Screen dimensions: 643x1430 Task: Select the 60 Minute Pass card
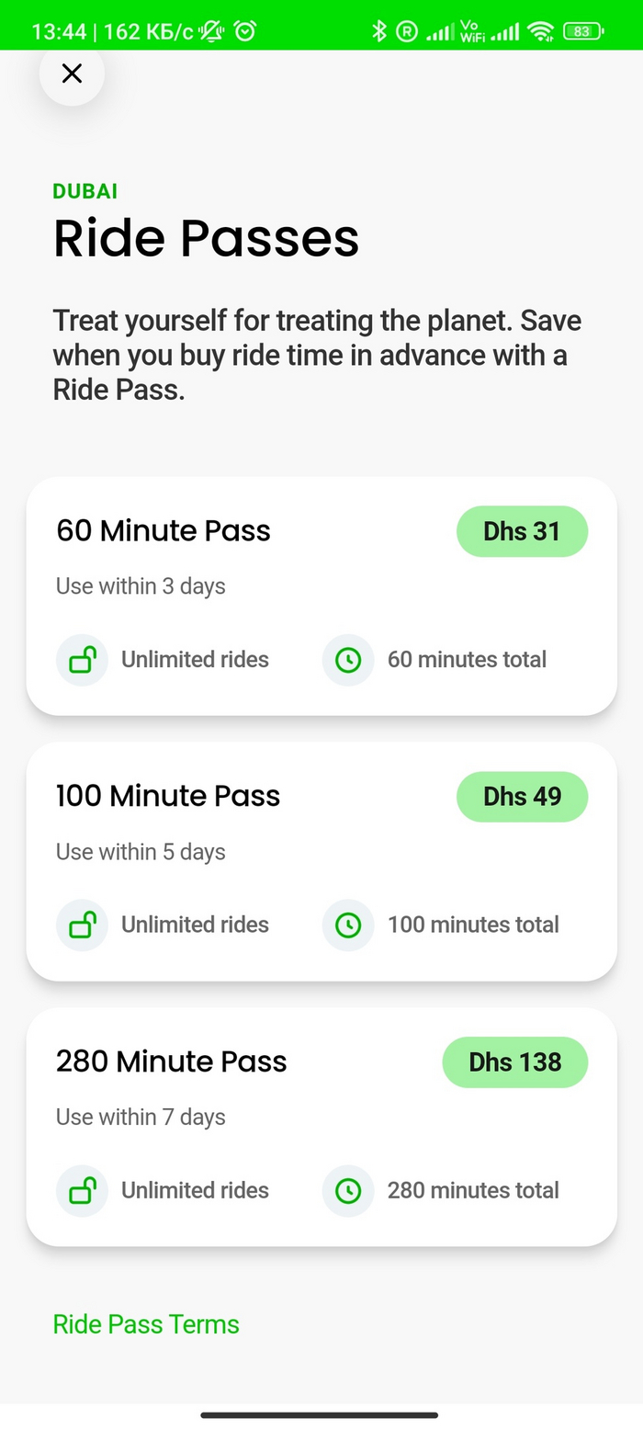click(x=321, y=596)
